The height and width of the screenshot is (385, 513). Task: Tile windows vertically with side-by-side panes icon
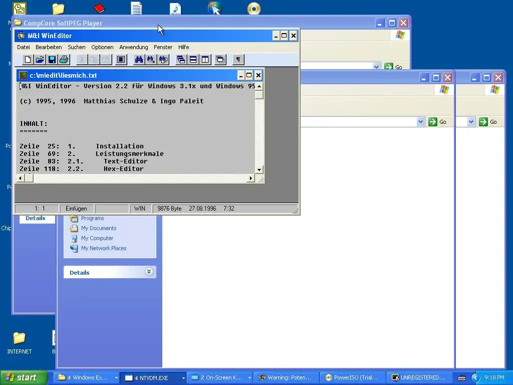click(x=205, y=60)
